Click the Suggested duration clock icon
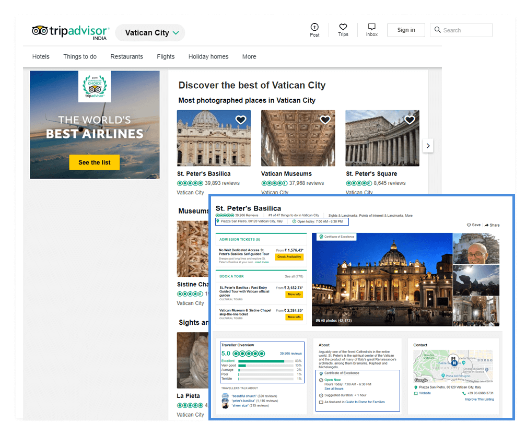Screen dimensions: 526x434 click(321, 395)
